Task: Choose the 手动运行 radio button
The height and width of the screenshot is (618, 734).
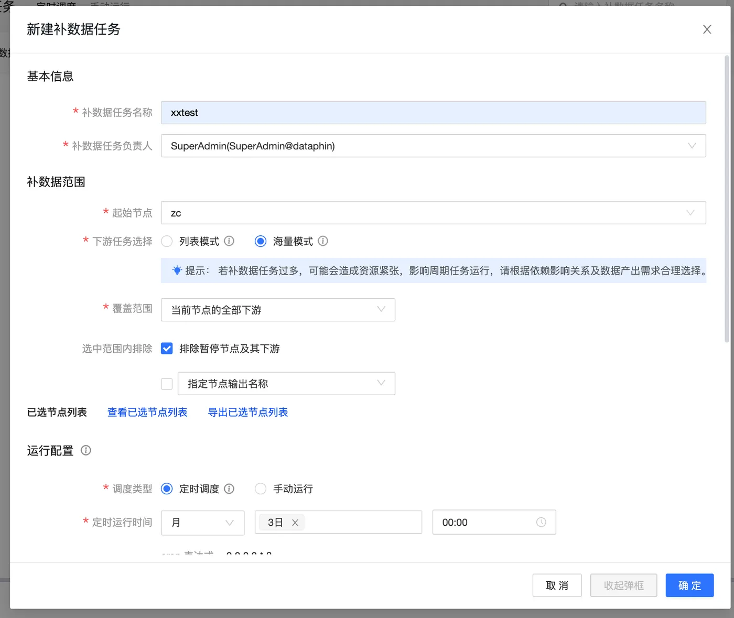Action: (x=261, y=489)
